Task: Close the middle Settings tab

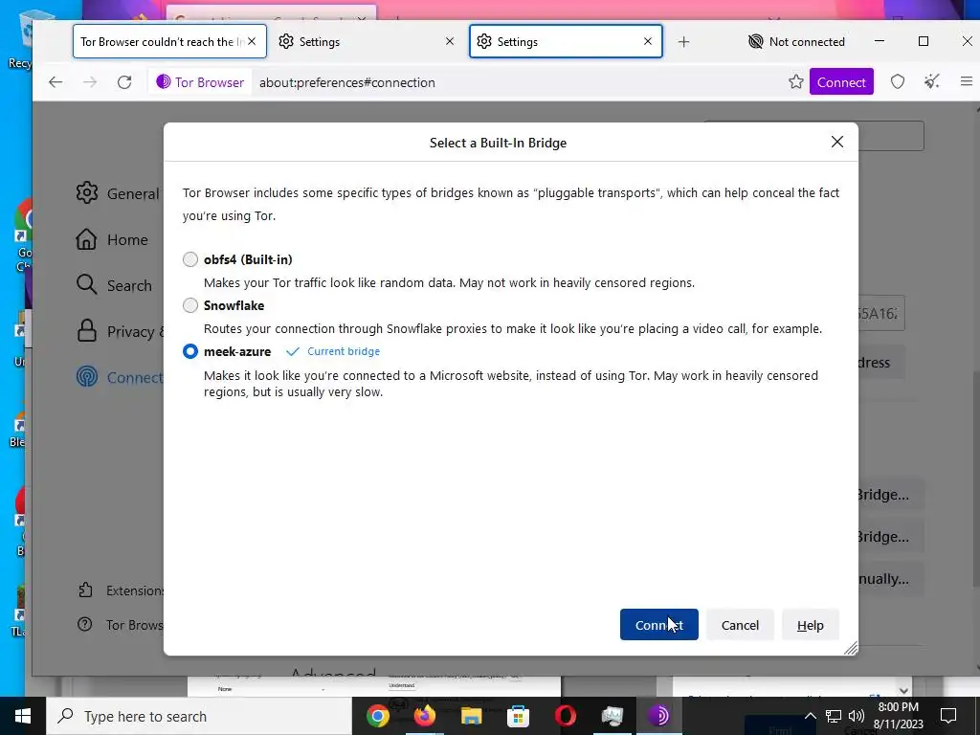Action: point(450,41)
